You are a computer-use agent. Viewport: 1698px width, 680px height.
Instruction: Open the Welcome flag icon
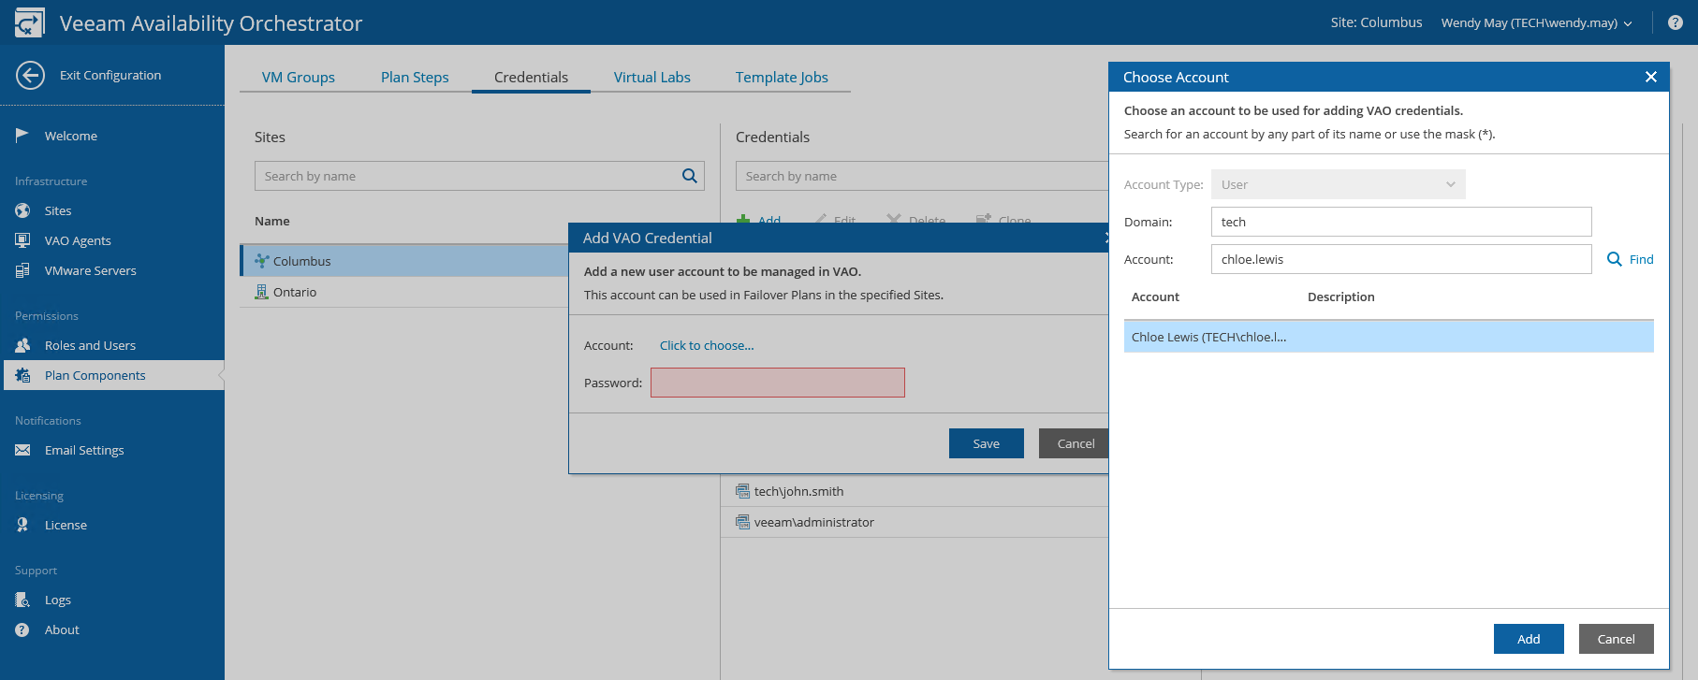pos(22,136)
